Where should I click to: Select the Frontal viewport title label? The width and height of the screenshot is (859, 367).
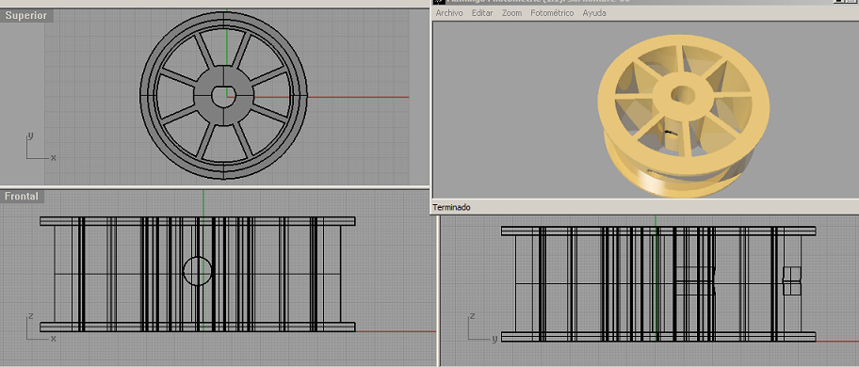point(22,196)
